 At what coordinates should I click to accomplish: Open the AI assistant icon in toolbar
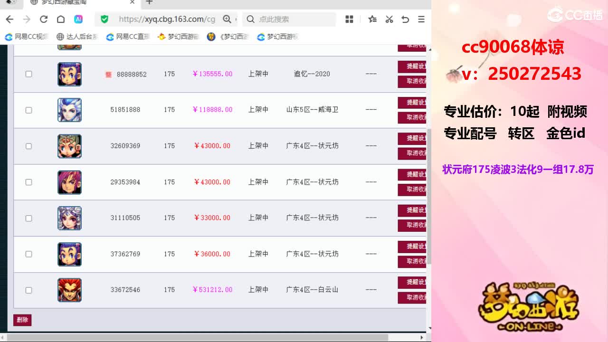[x=78, y=19]
